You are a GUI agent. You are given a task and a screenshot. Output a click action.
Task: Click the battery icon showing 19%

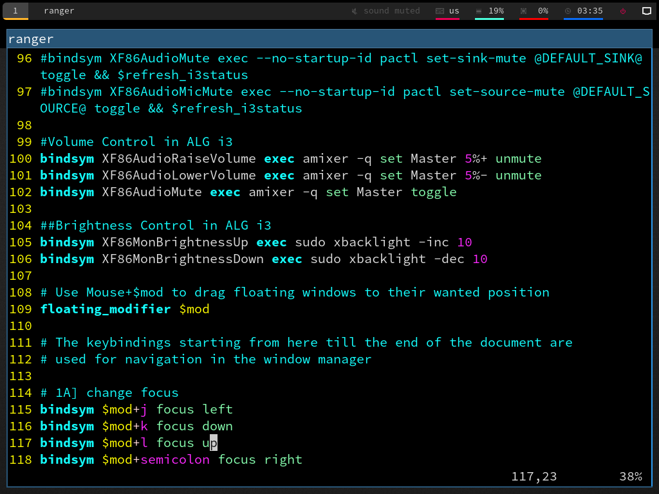pos(480,11)
